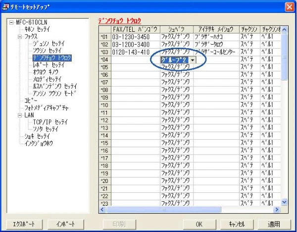This screenshot has height=232, width=297.
Task: Select TCP/IP セッテイ under LAN
Action: [50, 122]
